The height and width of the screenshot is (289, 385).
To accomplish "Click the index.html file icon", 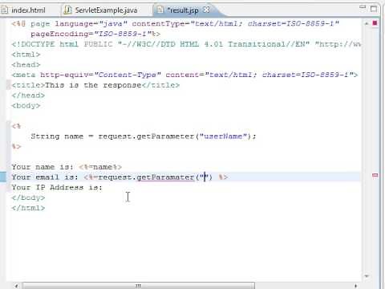I will point(5,10).
